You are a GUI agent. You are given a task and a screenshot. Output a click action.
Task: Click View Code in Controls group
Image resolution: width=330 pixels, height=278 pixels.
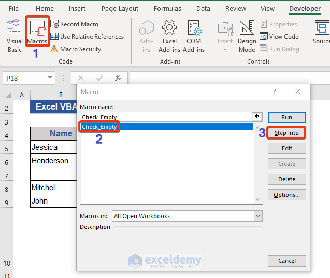(x=279, y=37)
